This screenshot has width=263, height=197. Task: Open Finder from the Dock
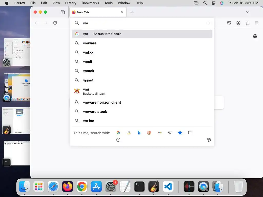coord(24,186)
